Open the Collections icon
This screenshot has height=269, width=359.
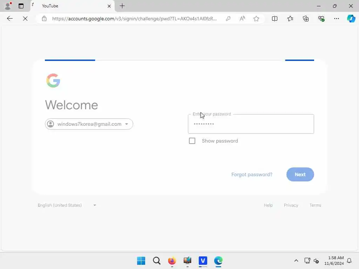(306, 19)
